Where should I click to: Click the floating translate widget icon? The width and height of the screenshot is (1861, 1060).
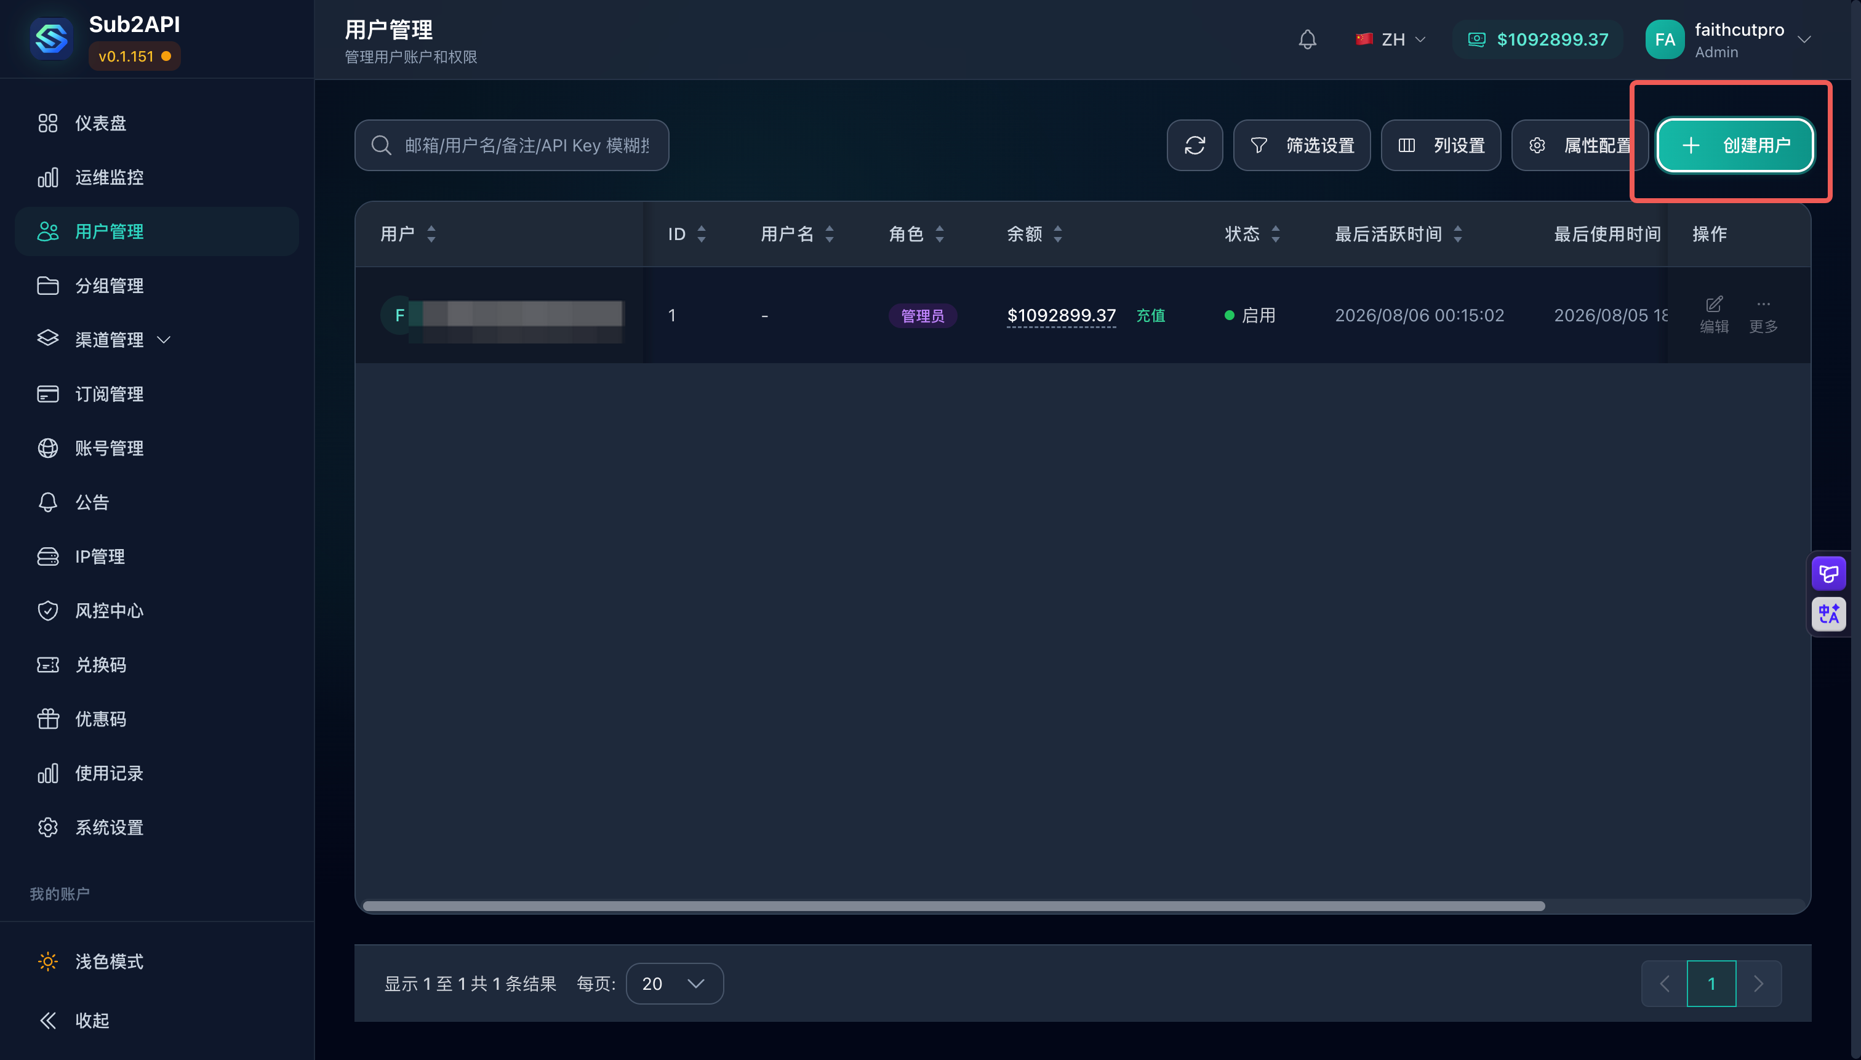point(1828,614)
